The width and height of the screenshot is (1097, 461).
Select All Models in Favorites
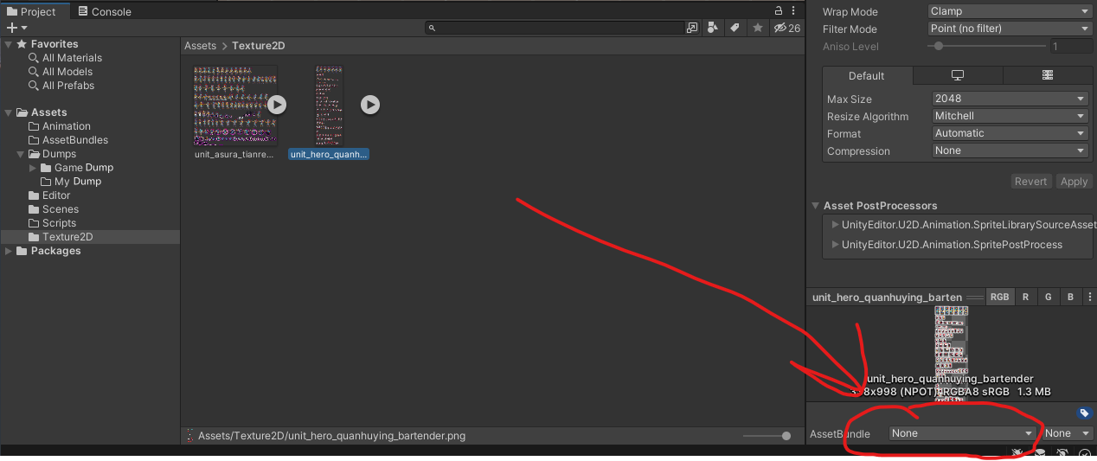67,72
